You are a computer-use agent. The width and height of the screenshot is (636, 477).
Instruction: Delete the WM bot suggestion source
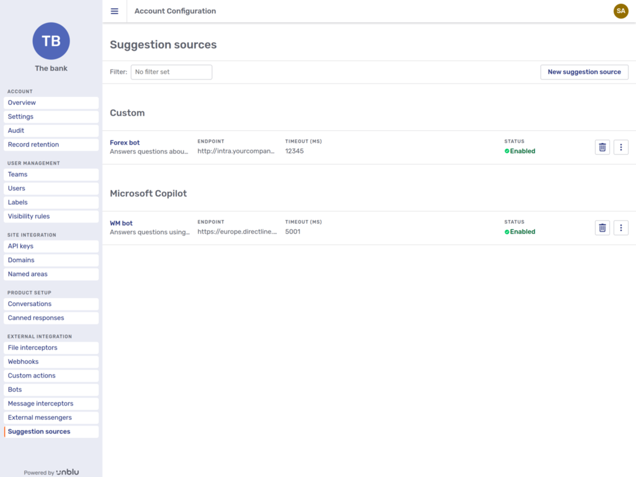point(602,228)
